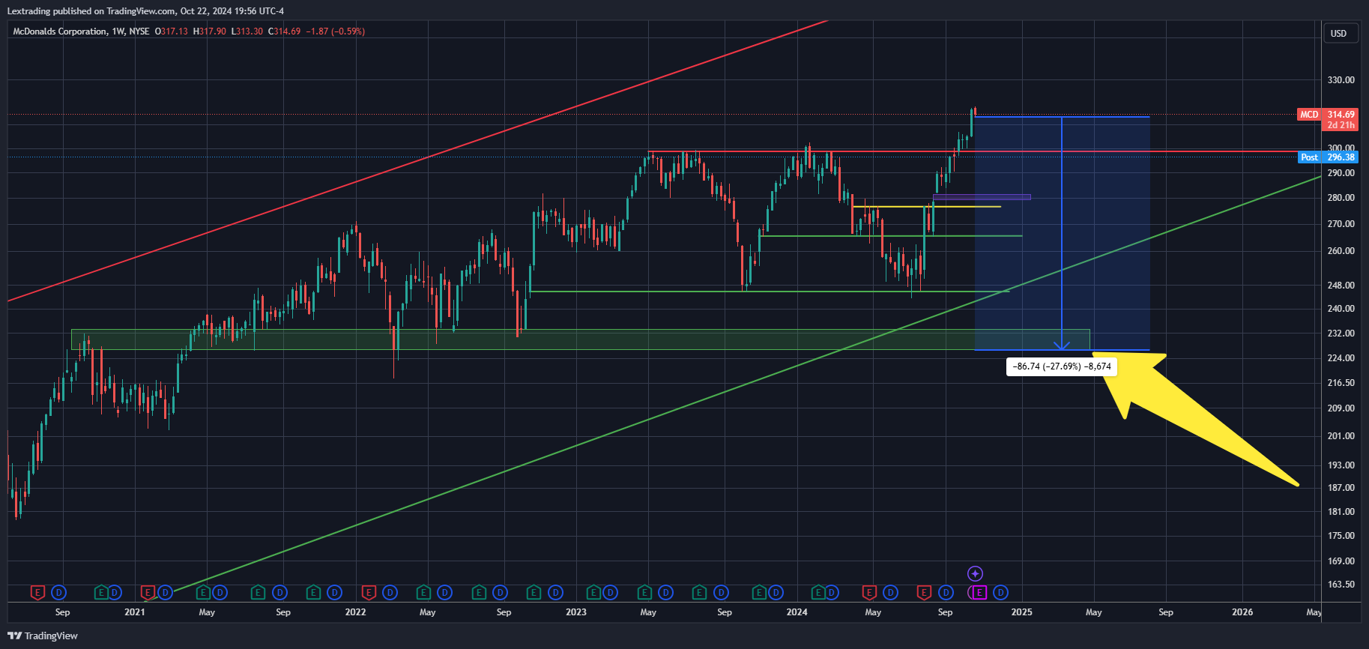Click the McDonalds Corporation symbol title

60,31
